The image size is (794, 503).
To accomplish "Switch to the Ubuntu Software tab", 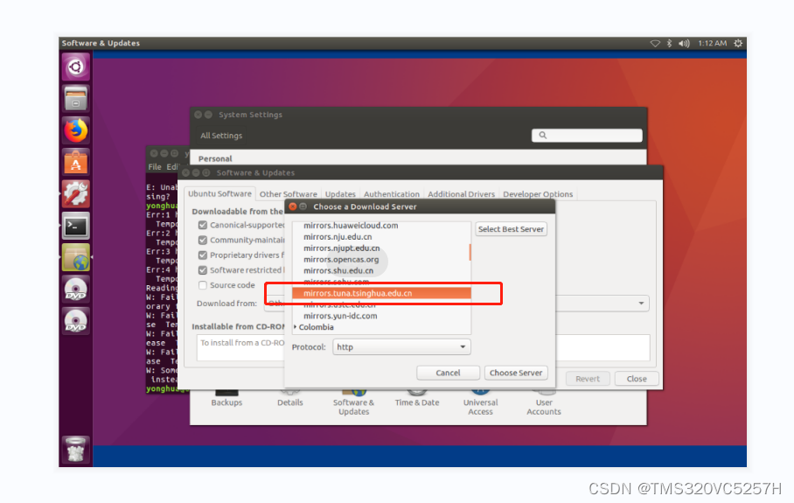I will coord(219,193).
